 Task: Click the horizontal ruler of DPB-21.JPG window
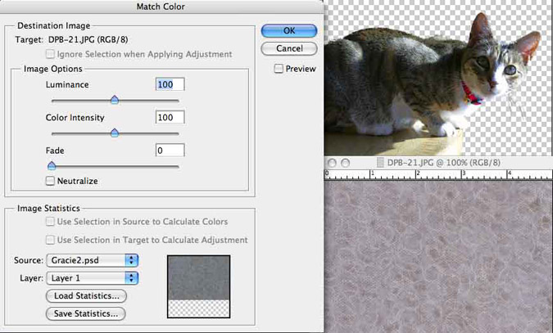coord(438,175)
